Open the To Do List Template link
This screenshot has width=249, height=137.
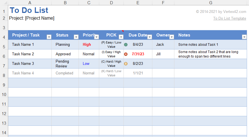(x=229, y=18)
